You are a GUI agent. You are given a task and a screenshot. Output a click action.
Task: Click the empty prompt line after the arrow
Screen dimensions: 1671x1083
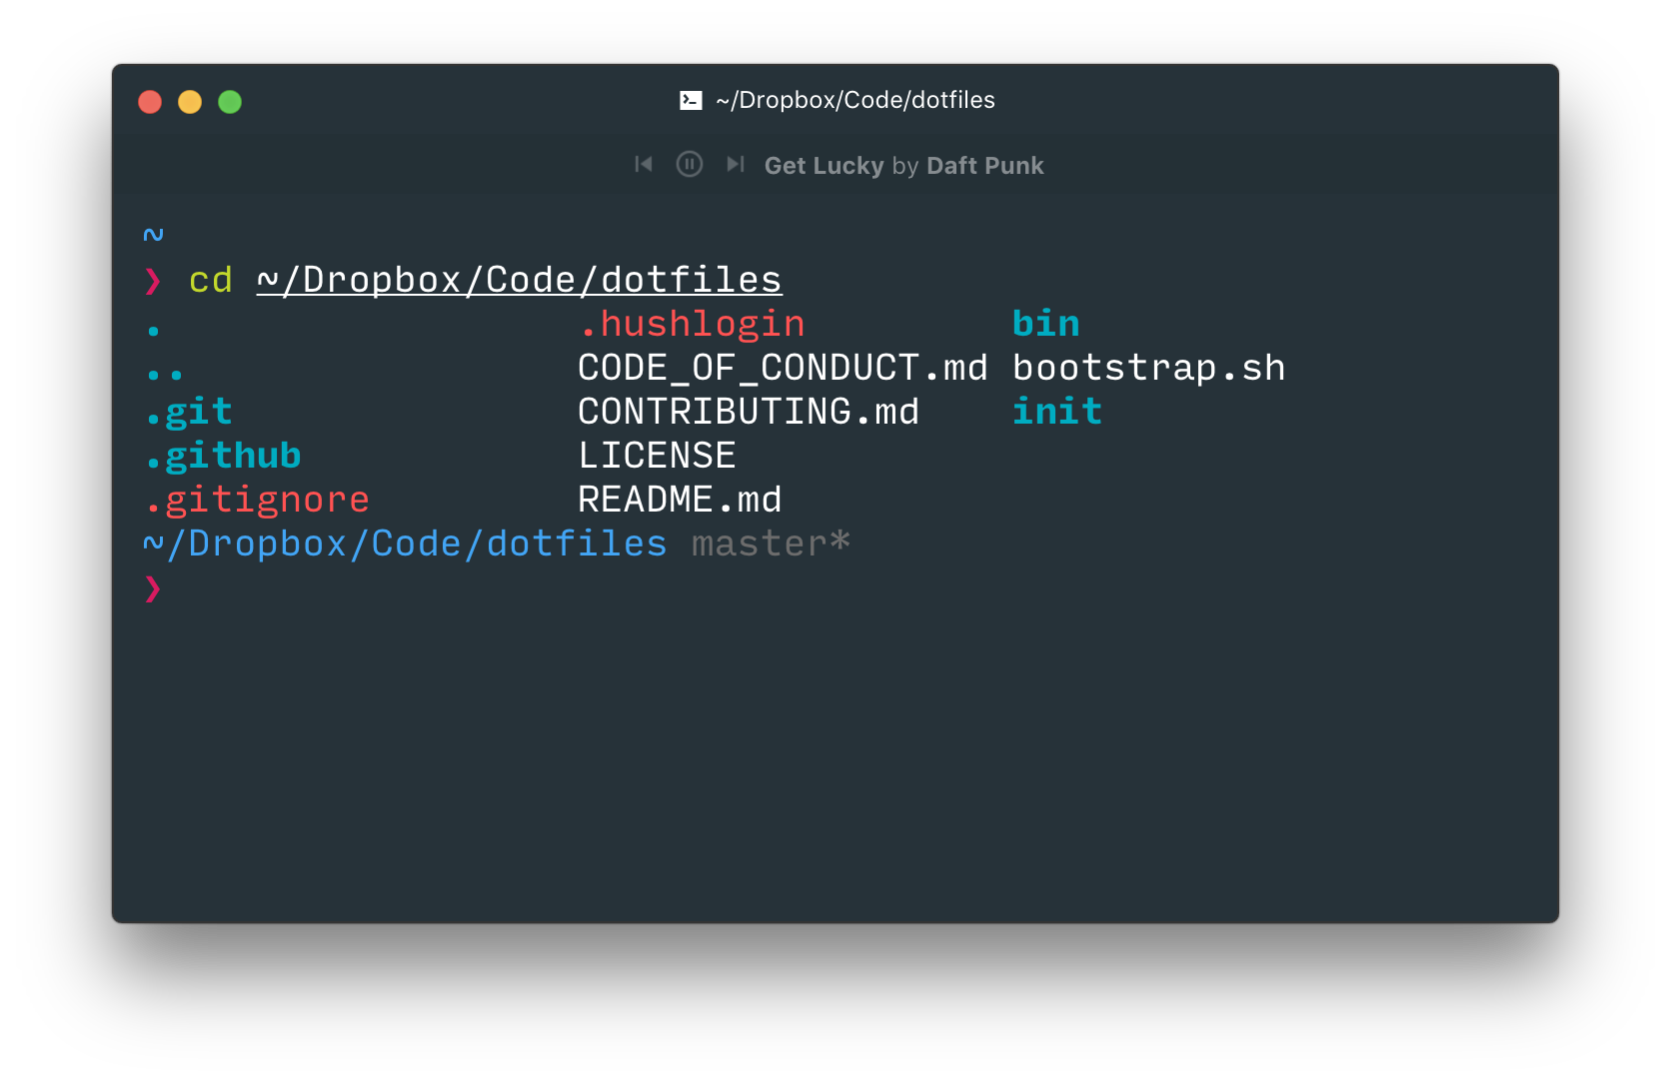coord(849,588)
